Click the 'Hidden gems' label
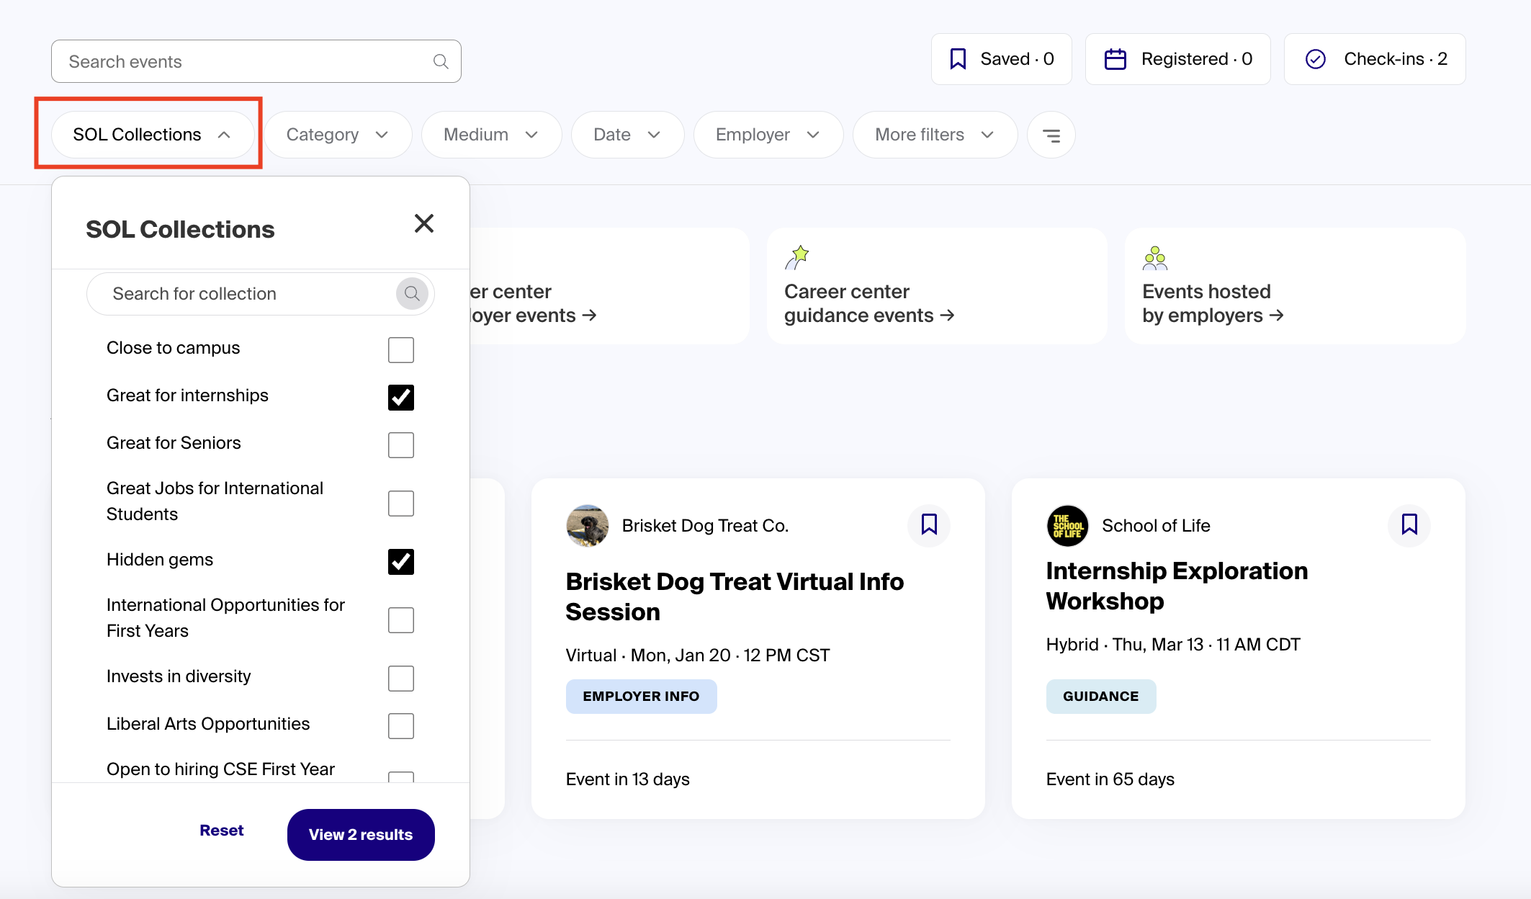 coord(160,560)
